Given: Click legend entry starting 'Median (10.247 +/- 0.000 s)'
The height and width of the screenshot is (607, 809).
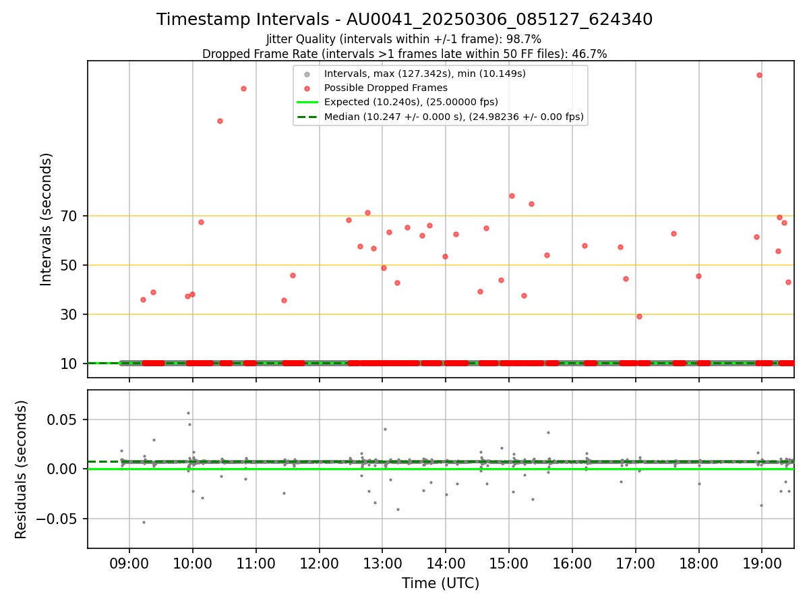Looking at the screenshot, I should click(x=454, y=117).
